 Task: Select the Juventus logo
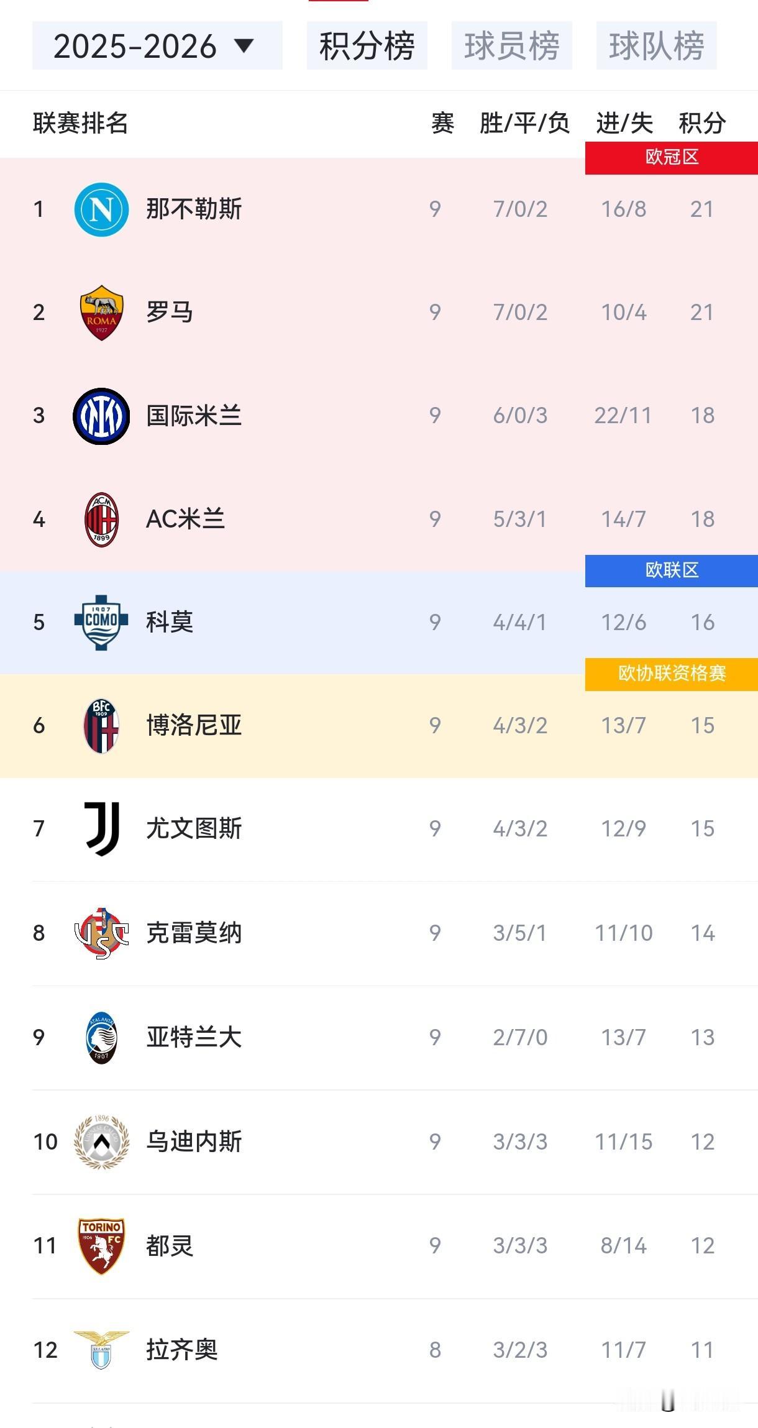point(101,829)
